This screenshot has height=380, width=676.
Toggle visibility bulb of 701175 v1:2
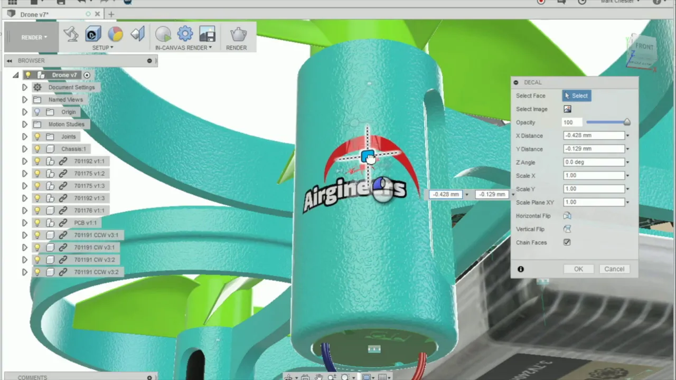click(37, 174)
